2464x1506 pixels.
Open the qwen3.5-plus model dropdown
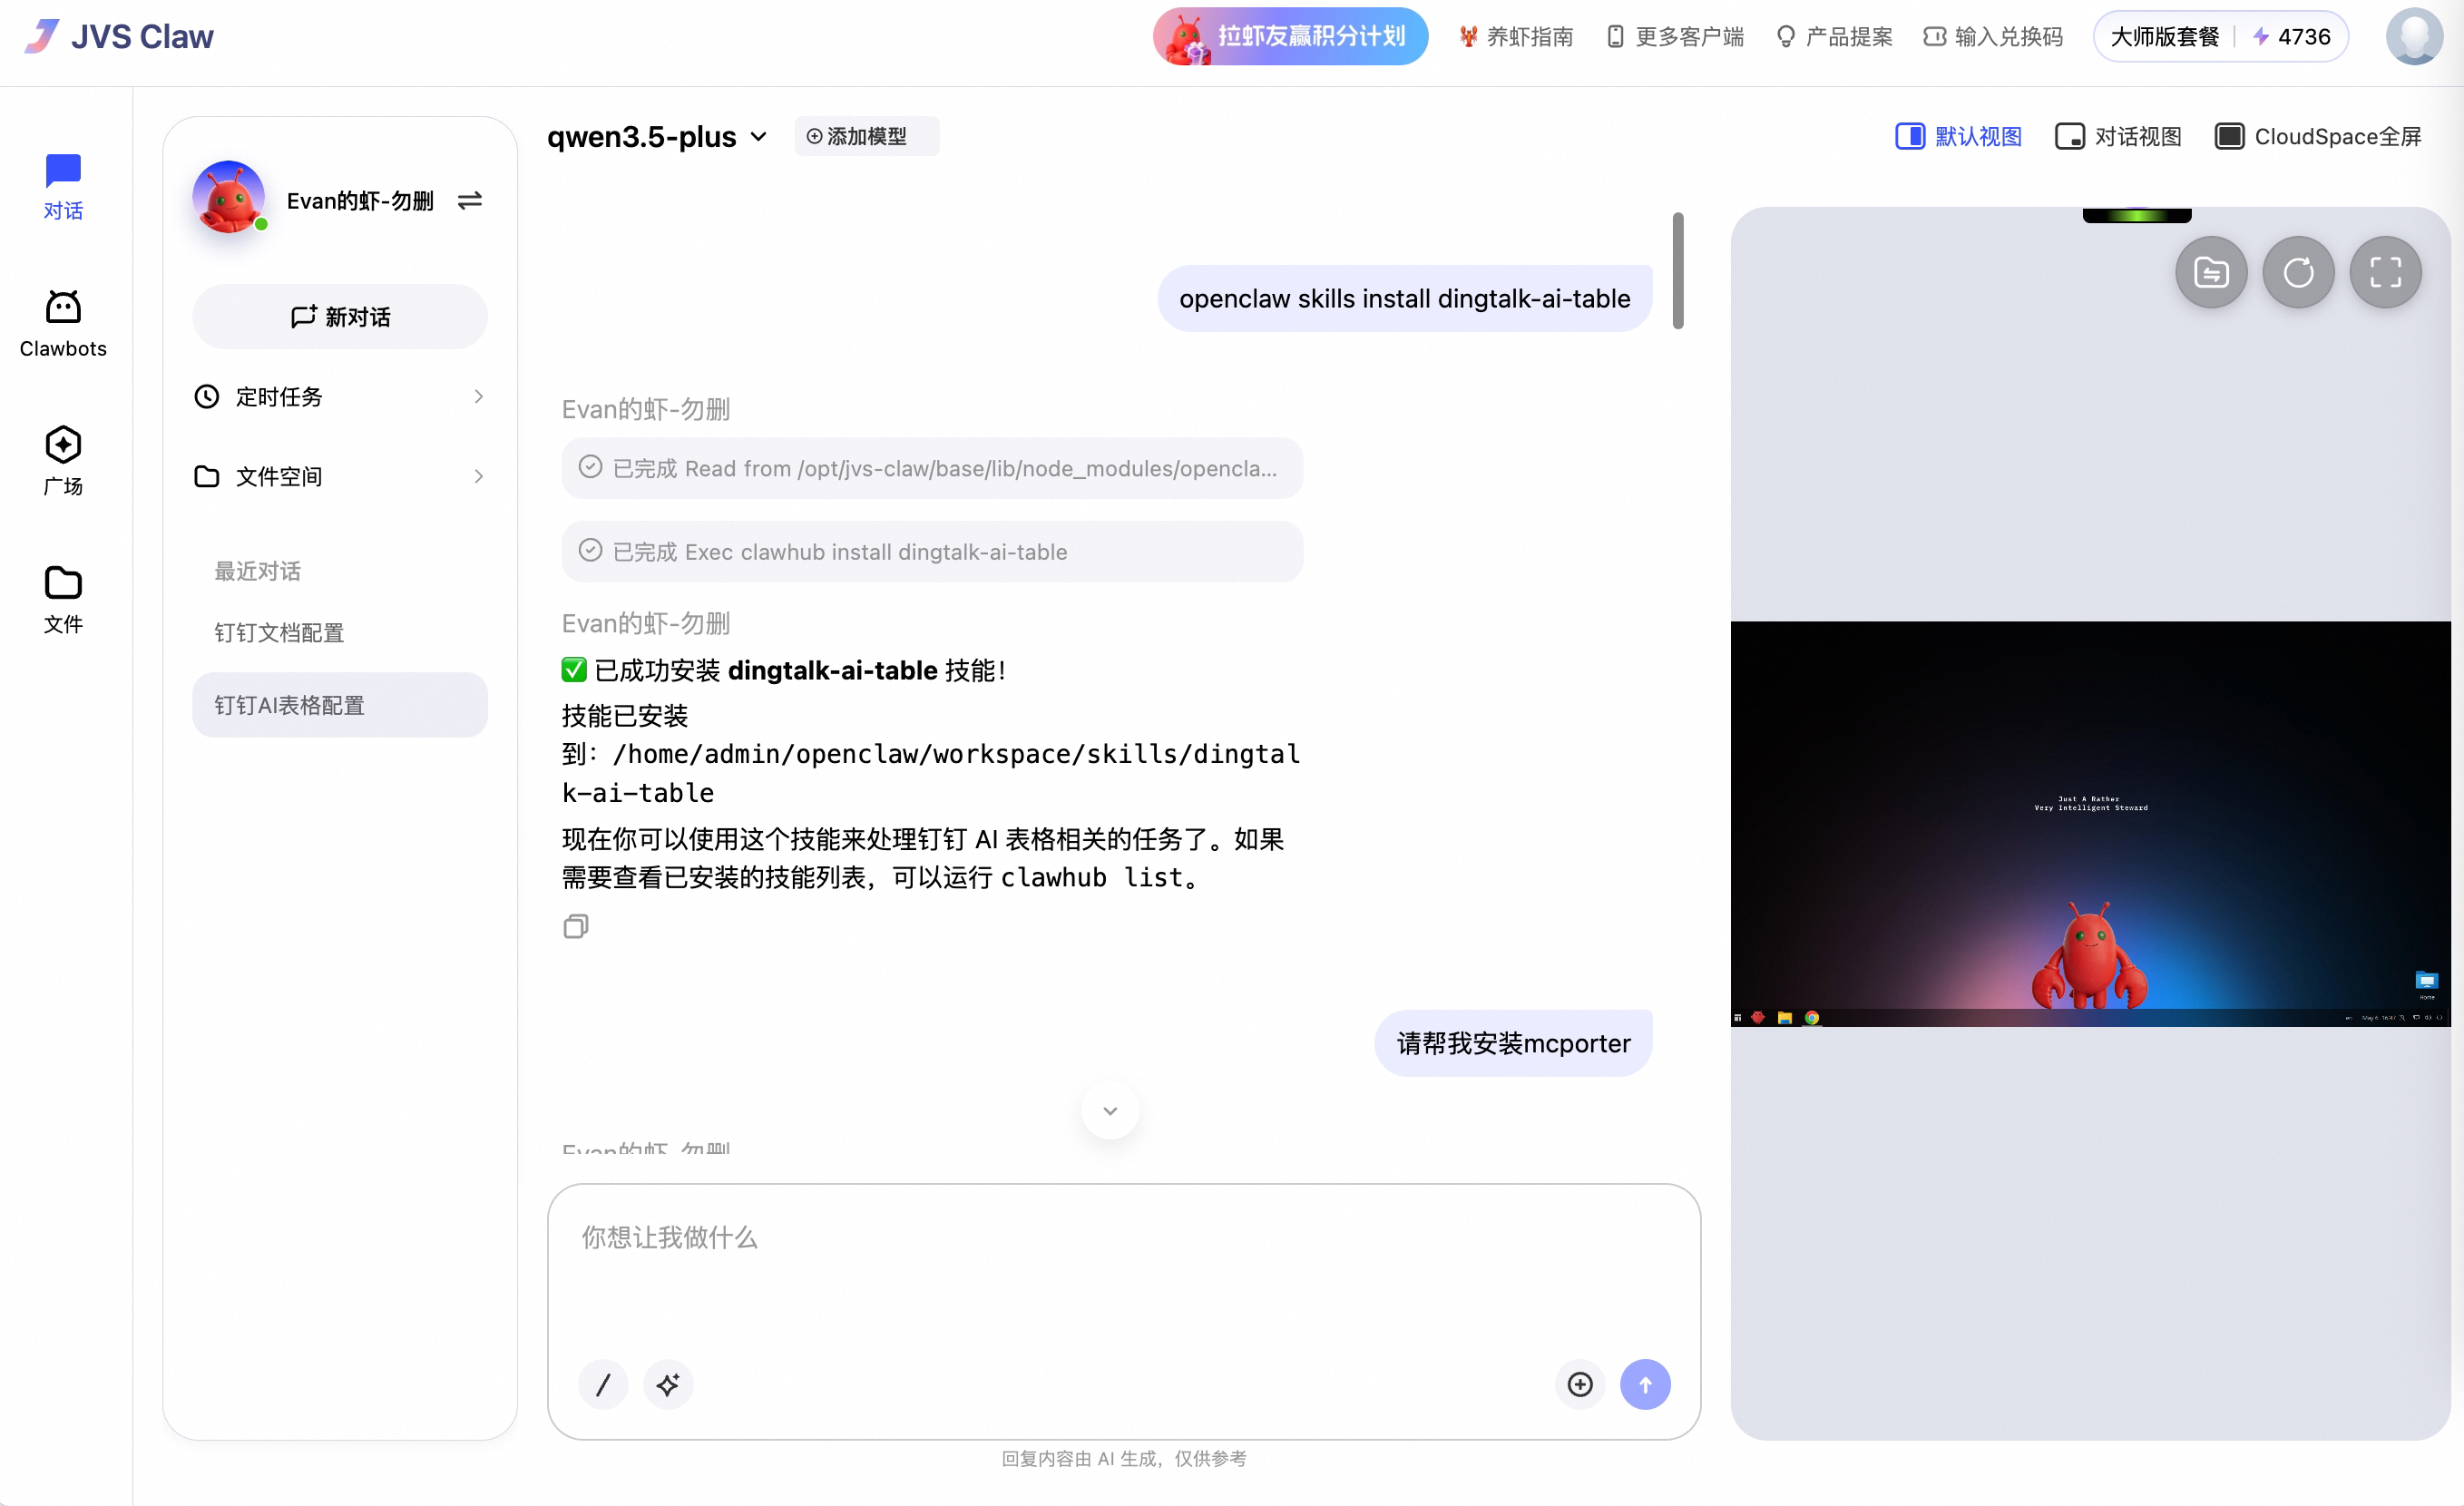coord(657,136)
